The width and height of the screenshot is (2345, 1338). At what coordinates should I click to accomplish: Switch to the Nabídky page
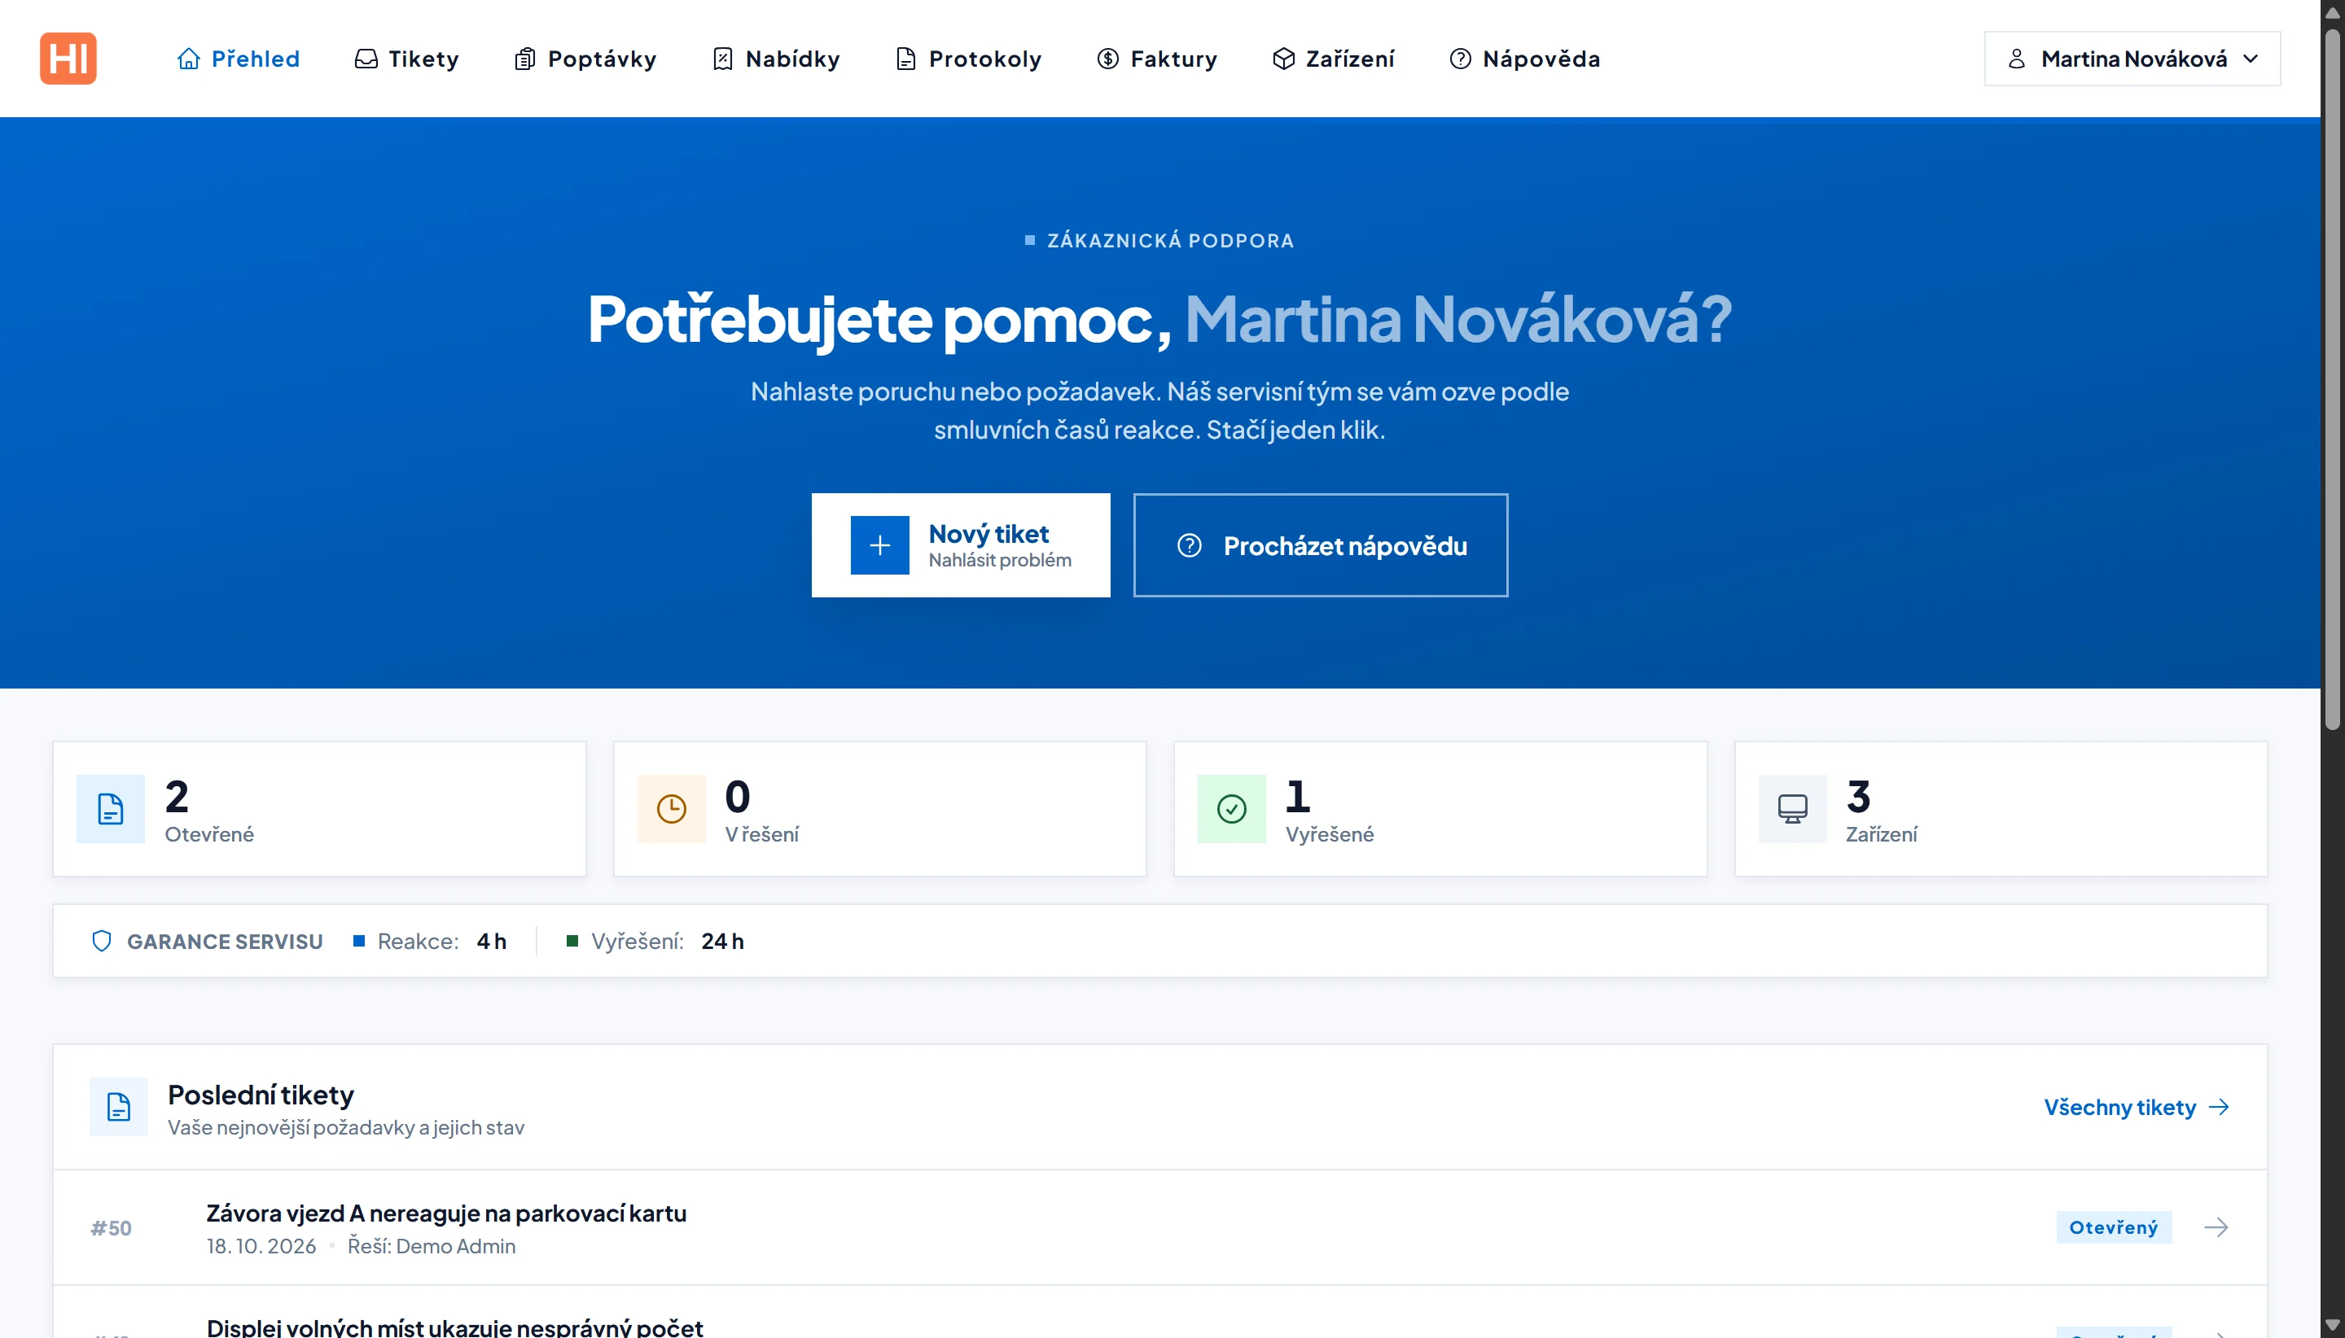pyautogui.click(x=776, y=59)
